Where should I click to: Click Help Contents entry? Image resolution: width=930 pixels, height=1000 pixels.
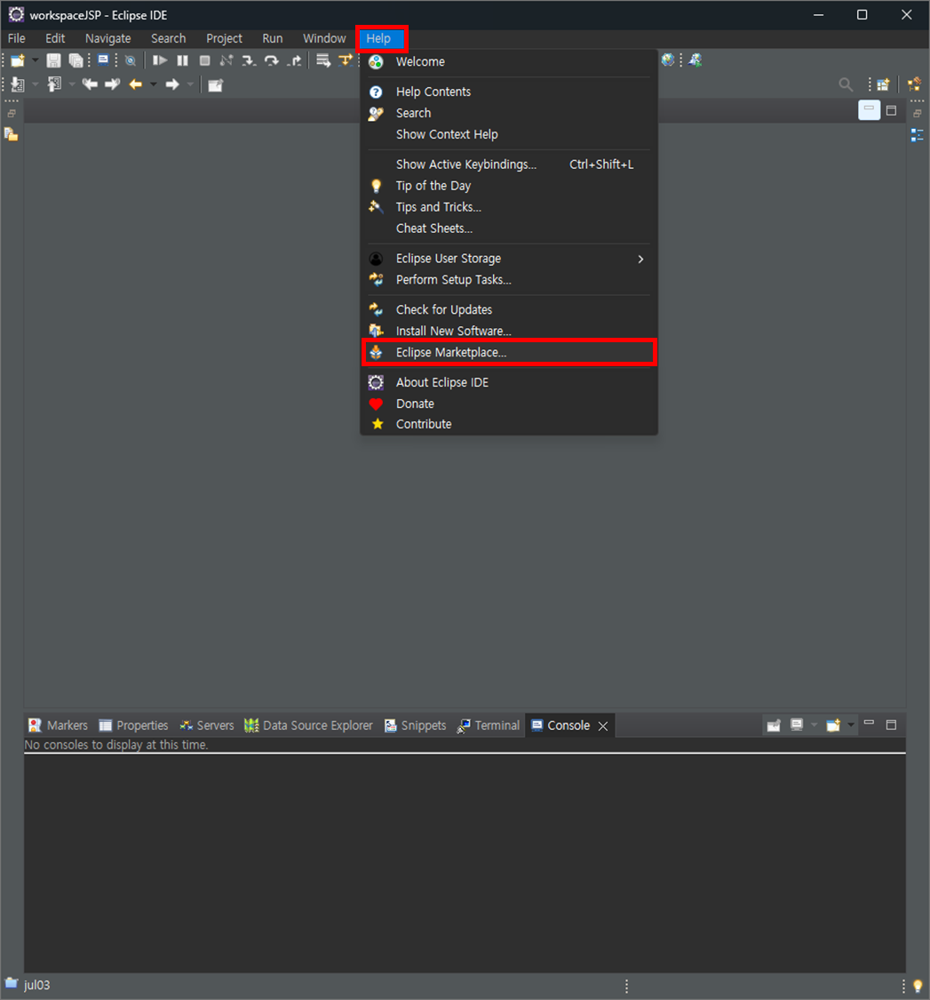click(509, 92)
